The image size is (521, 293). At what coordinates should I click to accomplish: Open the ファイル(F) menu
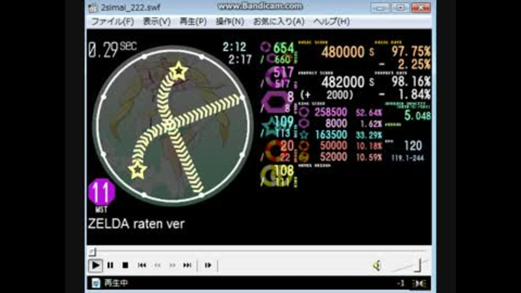112,22
